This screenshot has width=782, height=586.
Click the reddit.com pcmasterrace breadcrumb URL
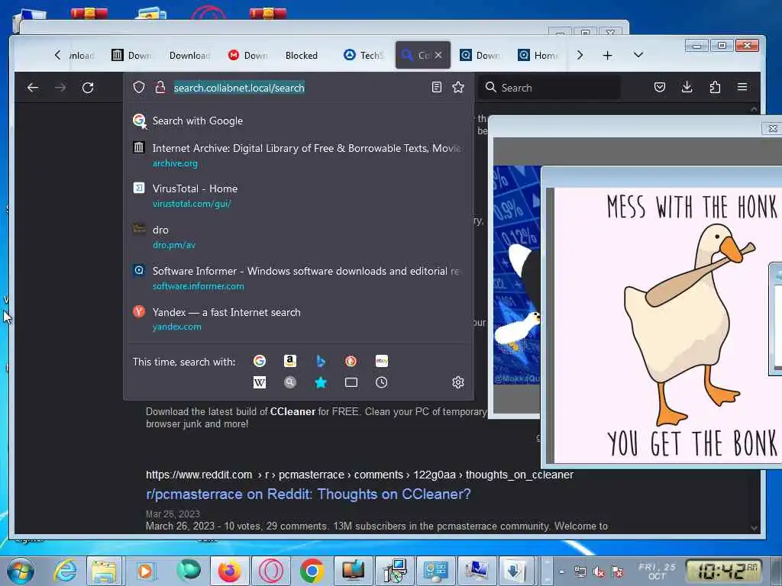click(x=360, y=475)
